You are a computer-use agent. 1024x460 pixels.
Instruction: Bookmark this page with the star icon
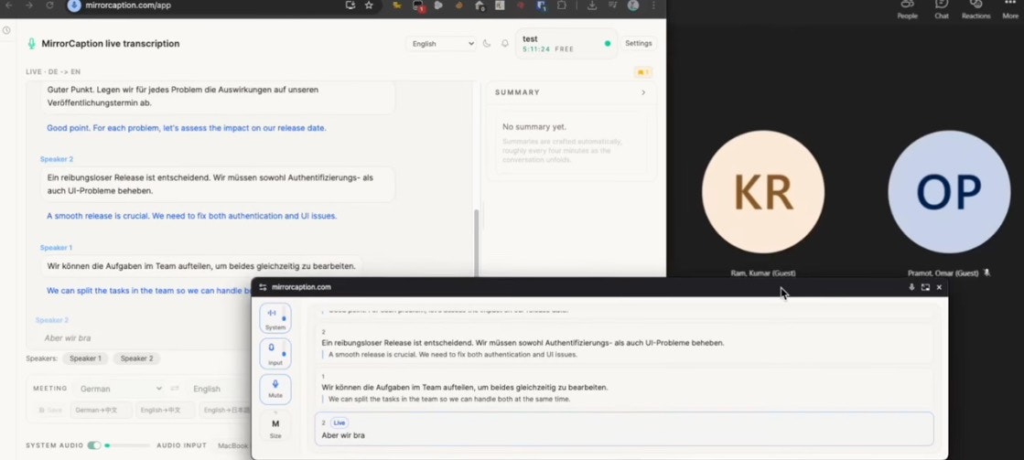pos(369,5)
